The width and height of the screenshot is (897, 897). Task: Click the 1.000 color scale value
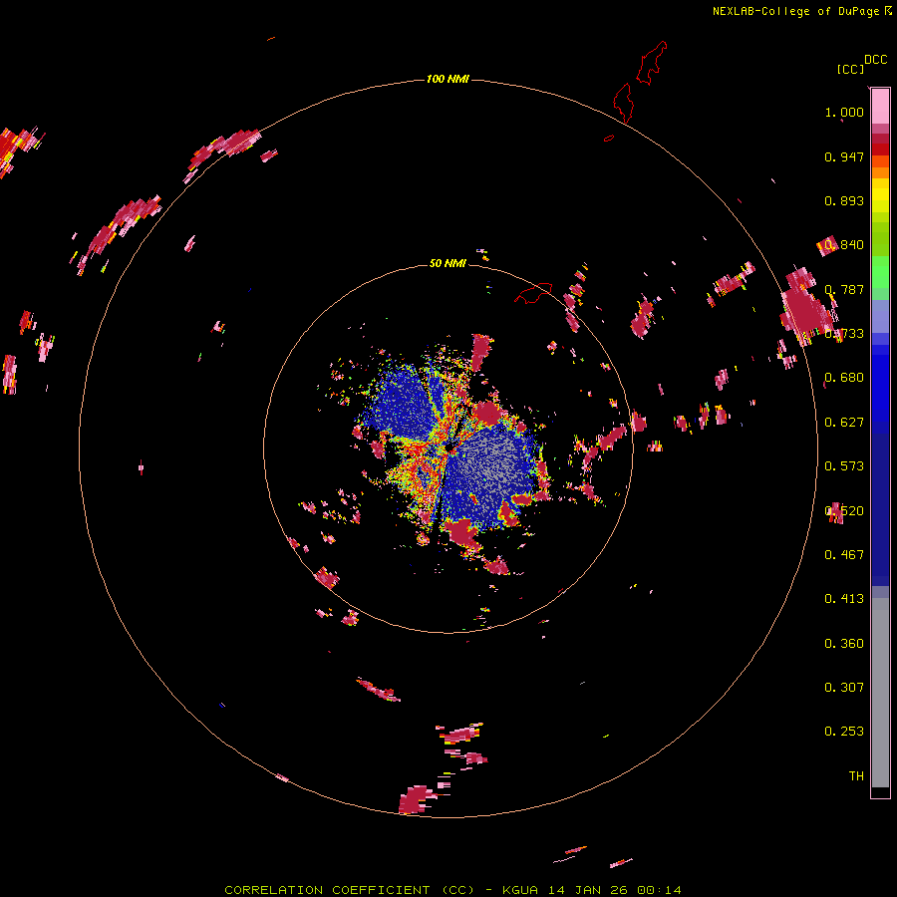pyautogui.click(x=844, y=112)
